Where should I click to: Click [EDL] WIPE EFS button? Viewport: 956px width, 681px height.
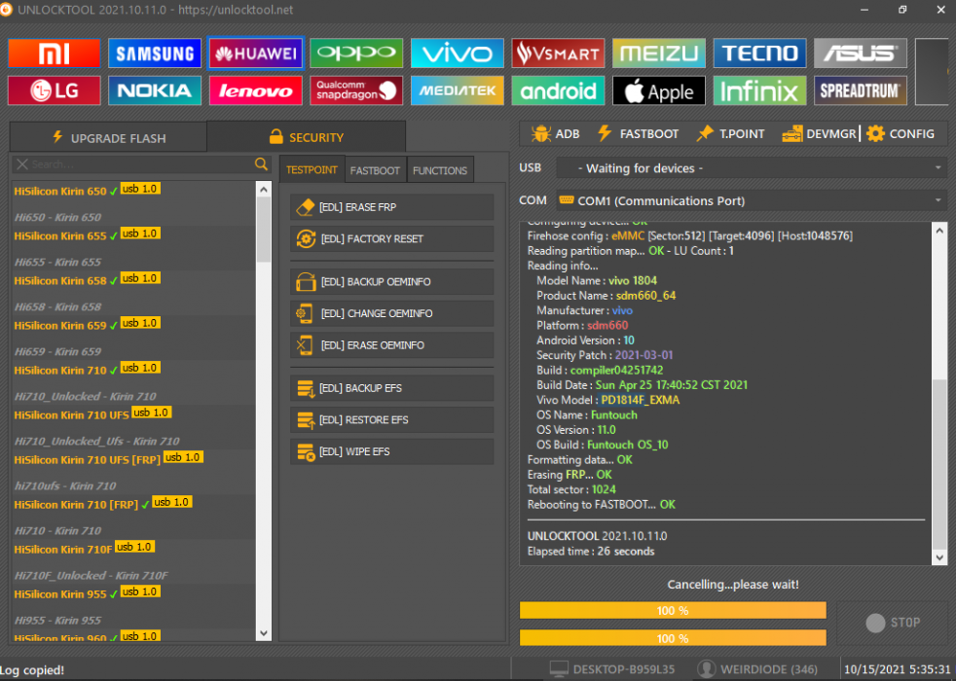(392, 451)
